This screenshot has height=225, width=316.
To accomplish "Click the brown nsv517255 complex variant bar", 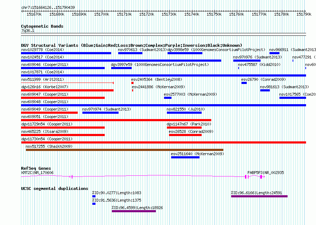I will 125,150.
